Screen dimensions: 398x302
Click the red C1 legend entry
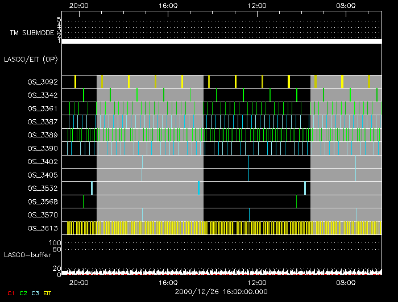coord(10,293)
